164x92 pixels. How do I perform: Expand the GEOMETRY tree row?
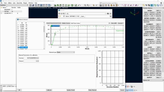tap(3, 13)
